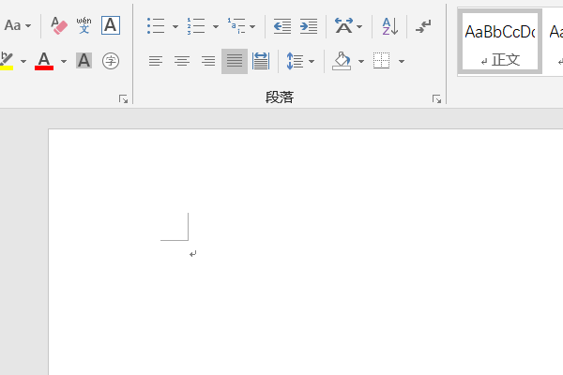Screen dimensions: 563x375
Task: Increase paragraph indent
Action: pyautogui.click(x=309, y=26)
